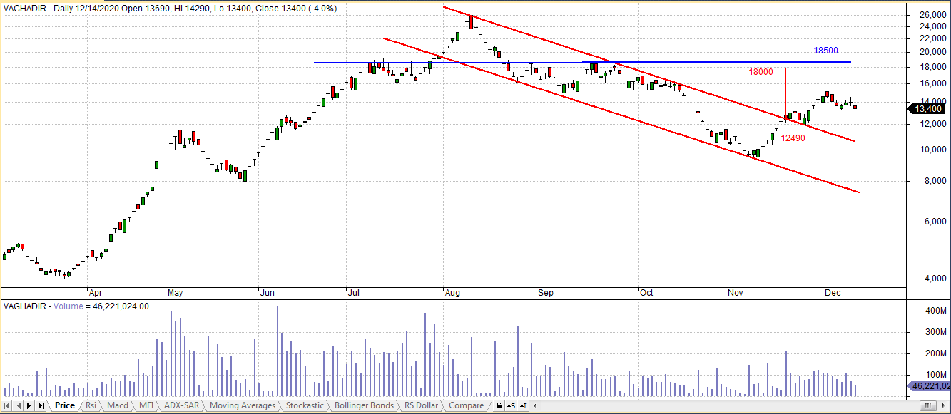Jump to the last chart sheet
Screen dimensions: 951x414
click(41, 405)
